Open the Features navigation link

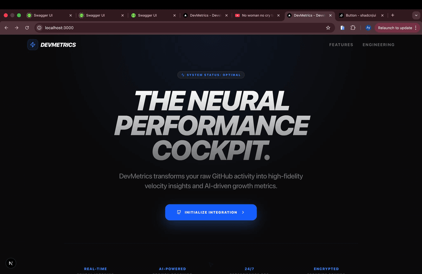click(341, 45)
